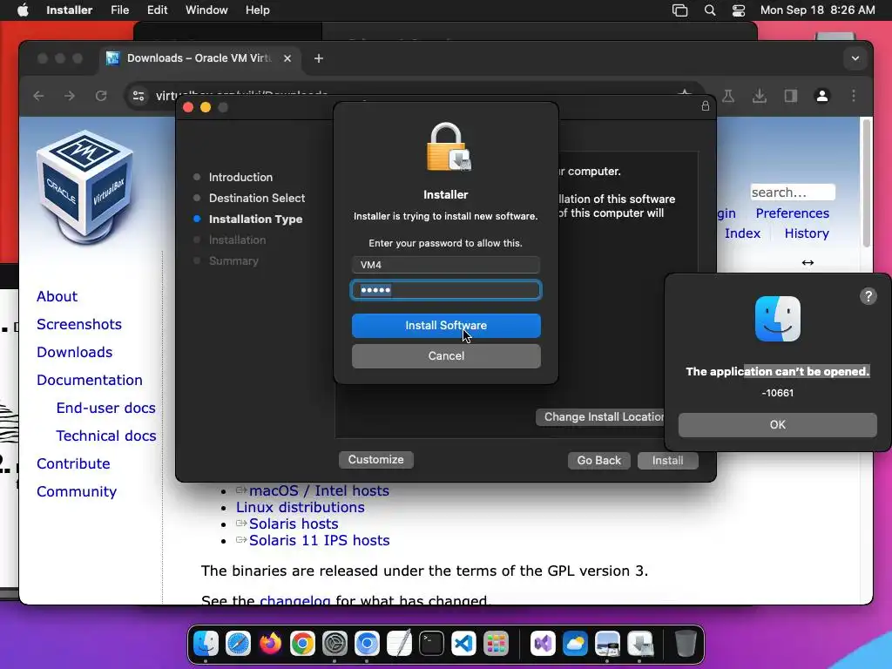Open Preview icon in the dock
892x669 pixels.
(x=607, y=644)
